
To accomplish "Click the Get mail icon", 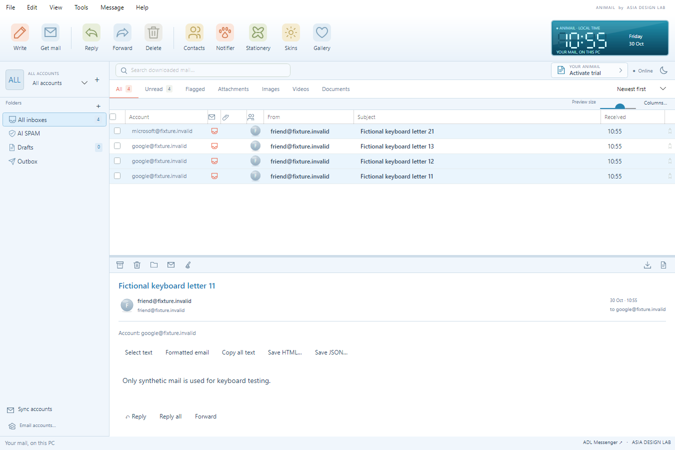I will pyautogui.click(x=50, y=33).
